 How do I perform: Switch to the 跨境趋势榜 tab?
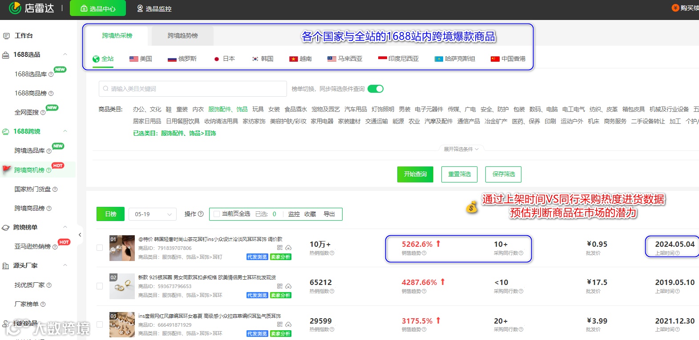pyautogui.click(x=183, y=36)
